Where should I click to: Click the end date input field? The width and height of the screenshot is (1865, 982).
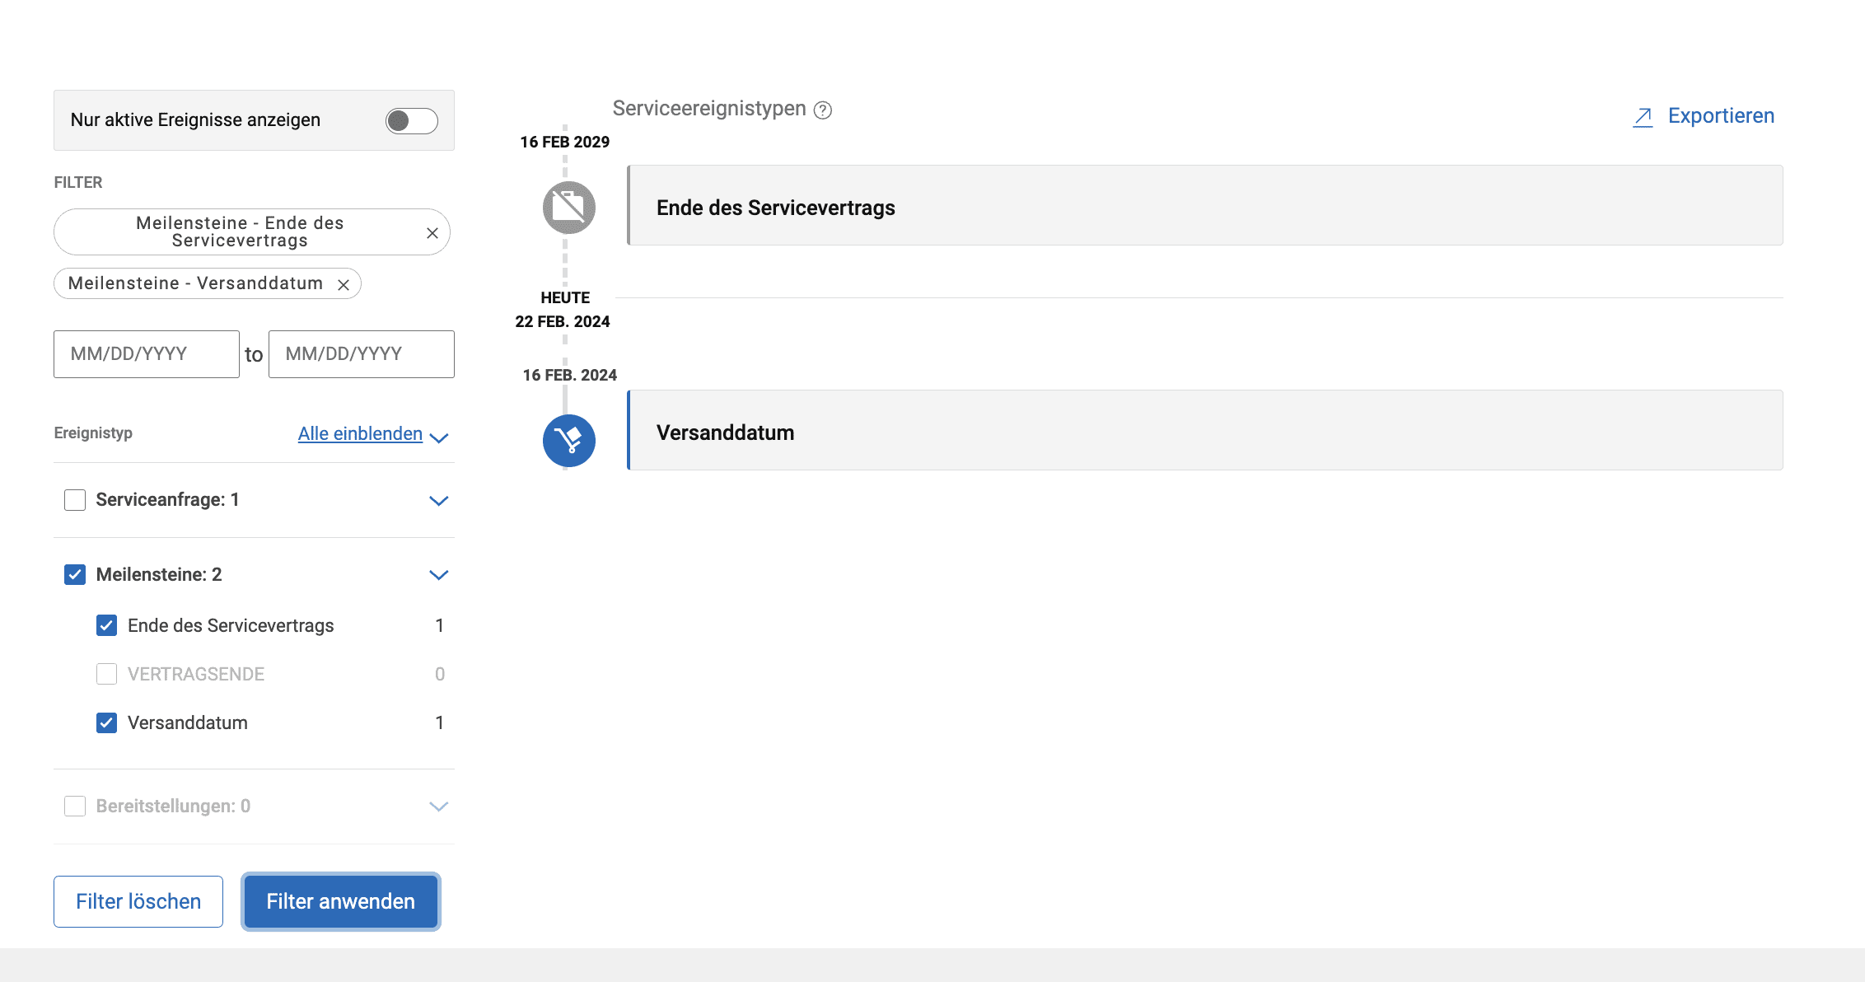[x=361, y=354]
